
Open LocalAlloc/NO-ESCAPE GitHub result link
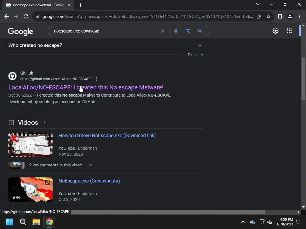pyautogui.click(x=86, y=87)
